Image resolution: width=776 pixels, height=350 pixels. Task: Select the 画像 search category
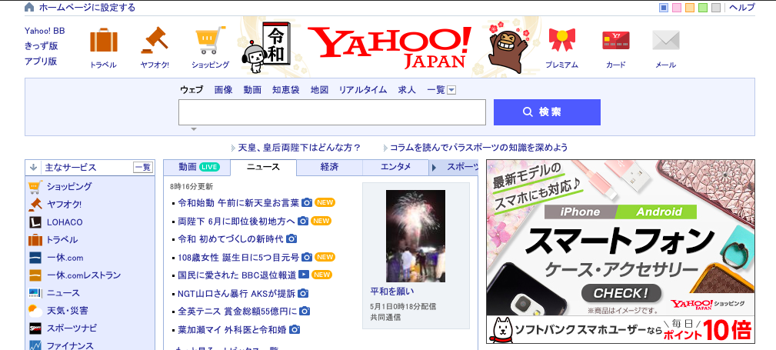point(223,90)
